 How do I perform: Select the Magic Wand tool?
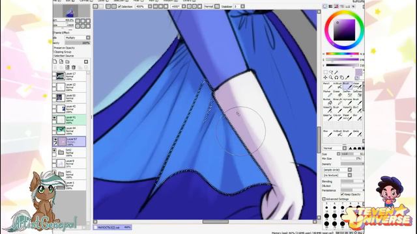pyautogui.click(x=336, y=72)
